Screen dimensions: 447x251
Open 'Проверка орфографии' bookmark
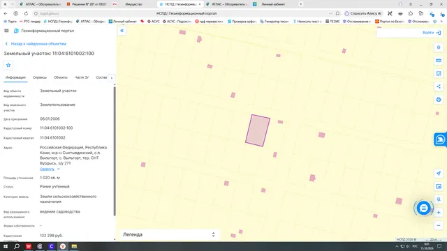(x=242, y=22)
